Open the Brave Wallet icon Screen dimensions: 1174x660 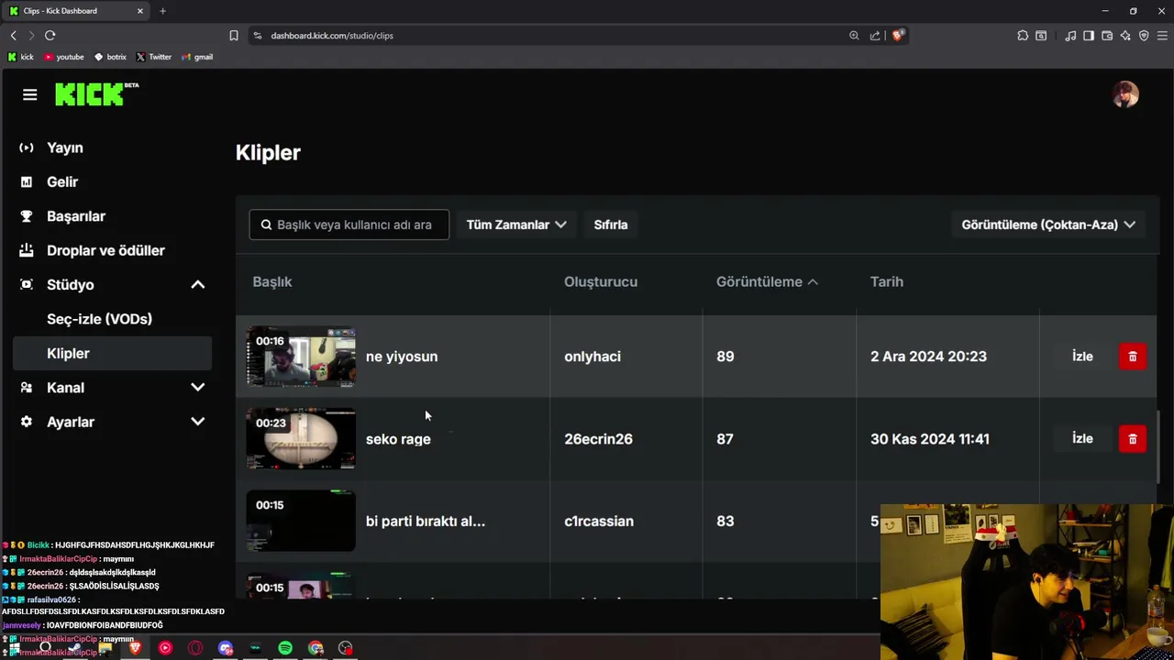(x=1107, y=36)
